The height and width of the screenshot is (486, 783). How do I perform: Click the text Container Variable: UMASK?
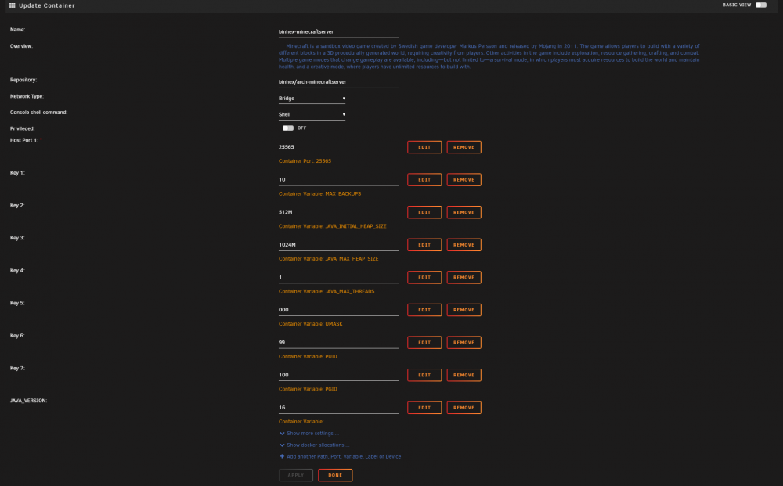click(311, 324)
